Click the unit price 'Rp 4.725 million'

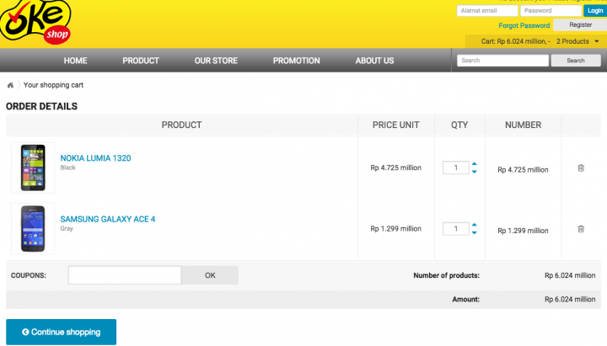tap(395, 168)
